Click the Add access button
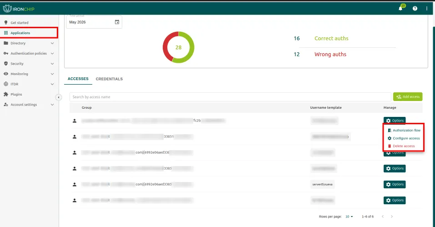435x227 pixels. (x=408, y=96)
